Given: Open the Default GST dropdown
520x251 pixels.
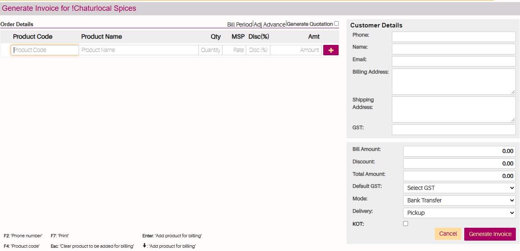Looking at the screenshot, I should 459,188.
